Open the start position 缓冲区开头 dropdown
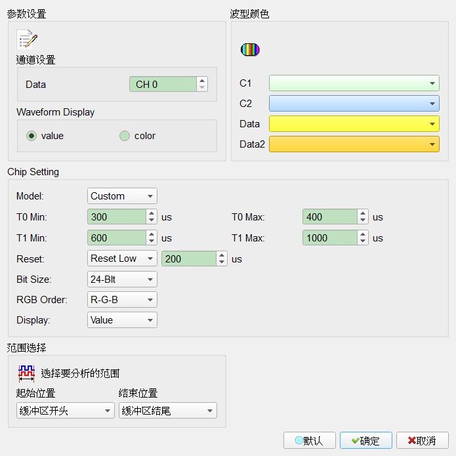The height and width of the screenshot is (456, 456). pos(66,411)
